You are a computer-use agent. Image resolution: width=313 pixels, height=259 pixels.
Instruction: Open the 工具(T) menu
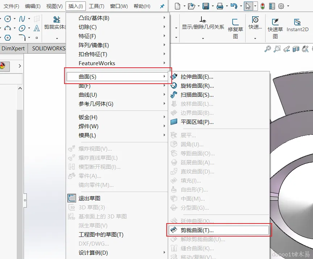(x=96, y=6)
